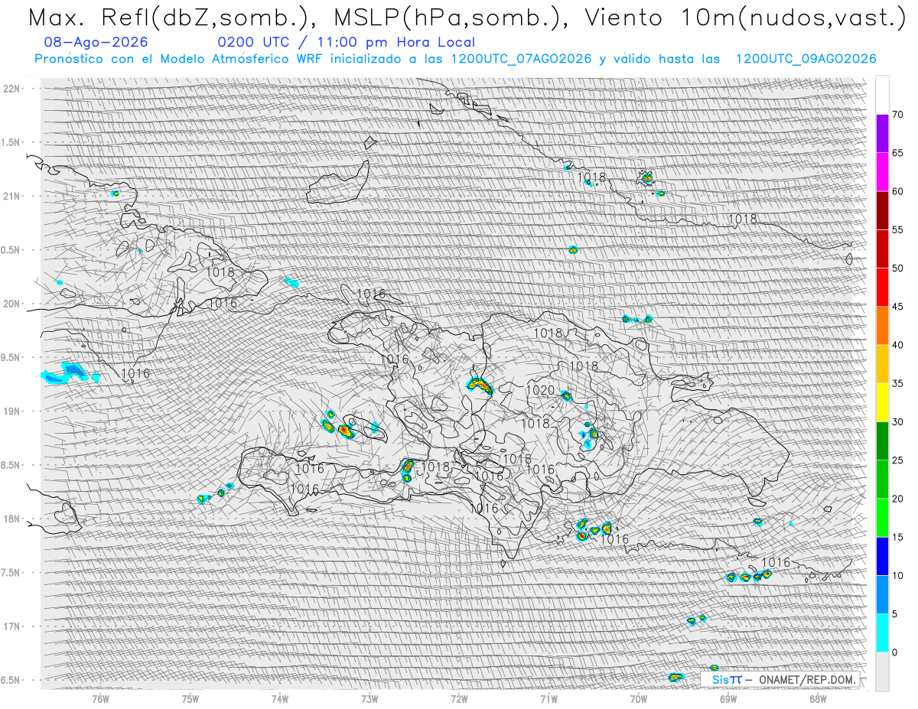Screen dimensions: 918x709
Task: Click the color bar value '15'
Action: [897, 537]
